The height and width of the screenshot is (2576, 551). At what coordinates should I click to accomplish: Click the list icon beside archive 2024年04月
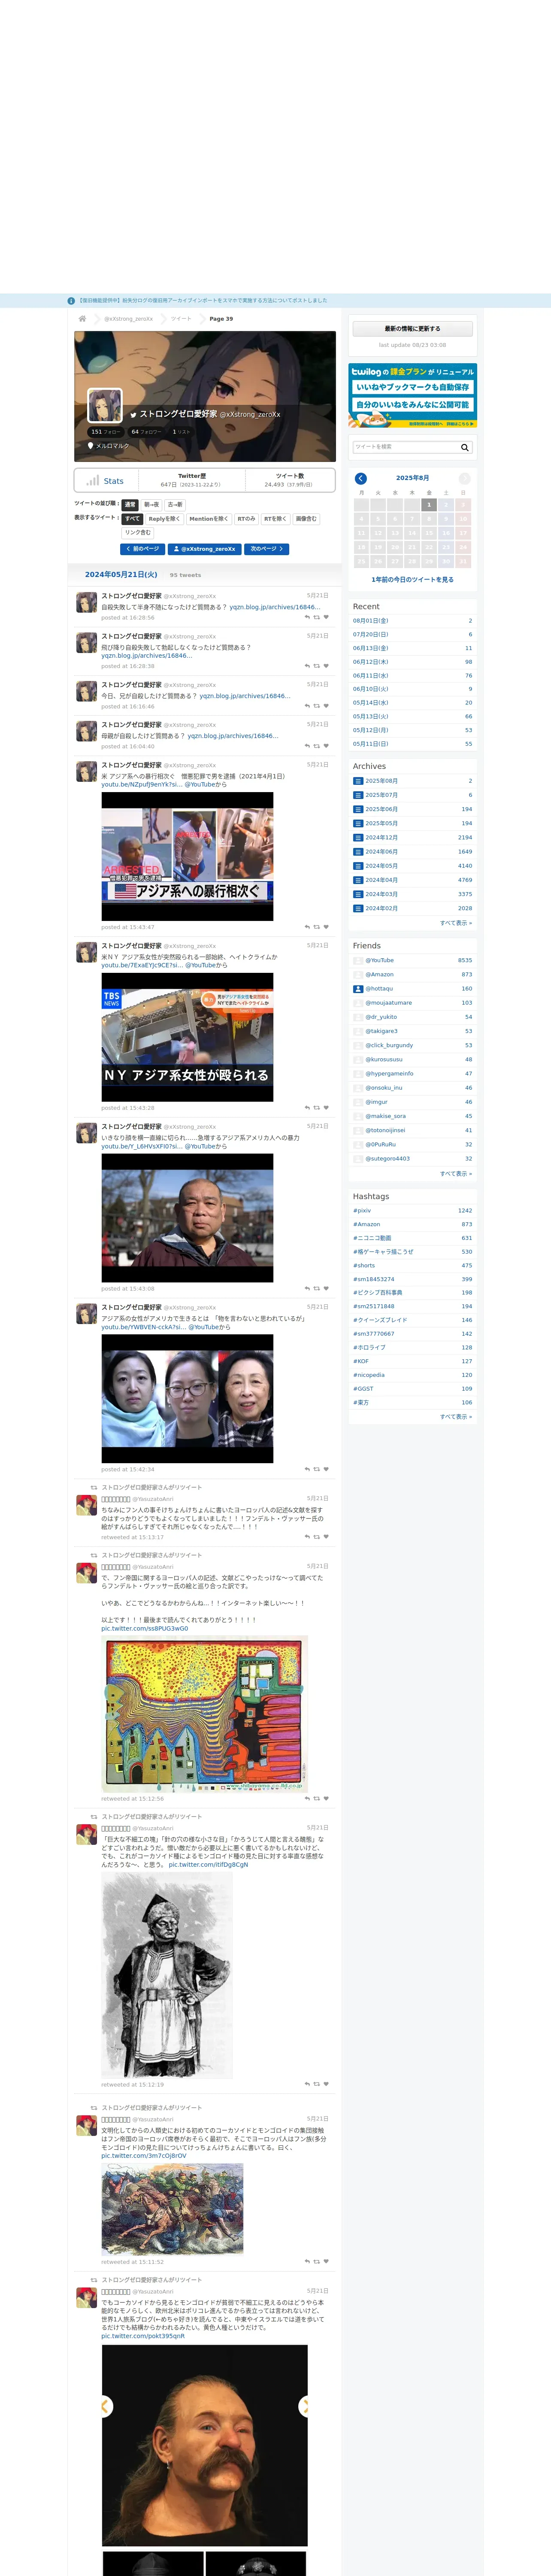(358, 880)
